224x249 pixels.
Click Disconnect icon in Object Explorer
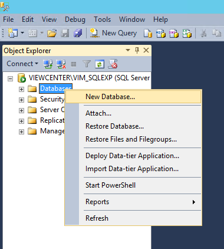tap(61, 64)
